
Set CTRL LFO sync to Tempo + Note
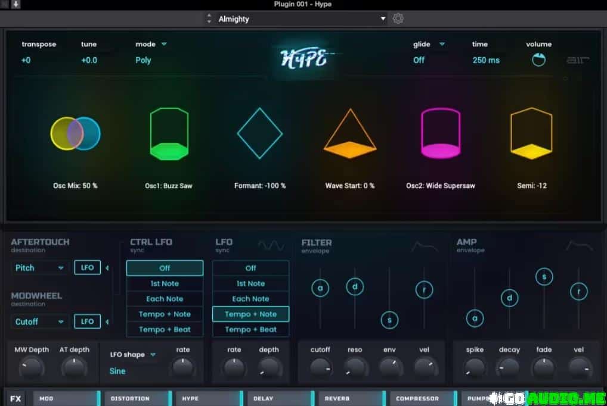(x=165, y=314)
